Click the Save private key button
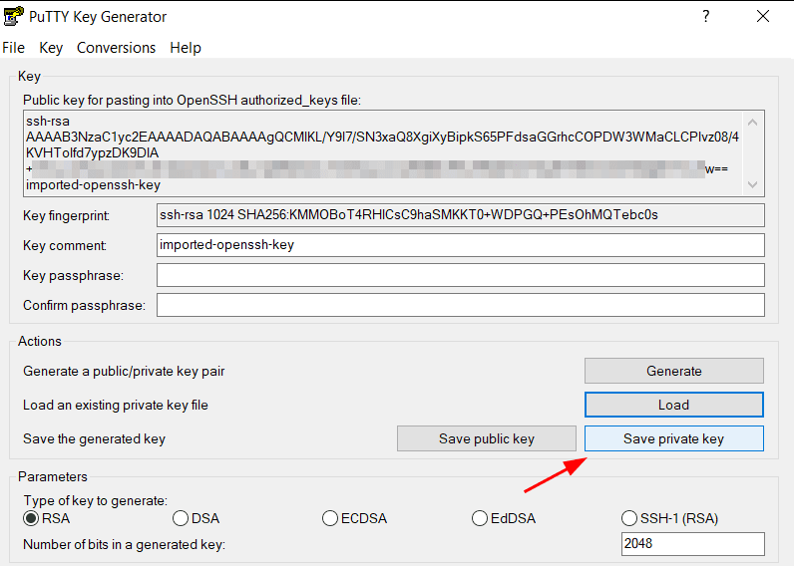This screenshot has height=566, width=794. (673, 438)
